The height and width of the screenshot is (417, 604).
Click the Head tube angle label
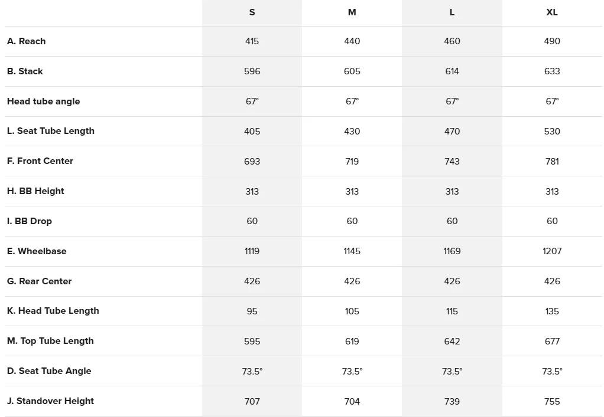click(44, 101)
